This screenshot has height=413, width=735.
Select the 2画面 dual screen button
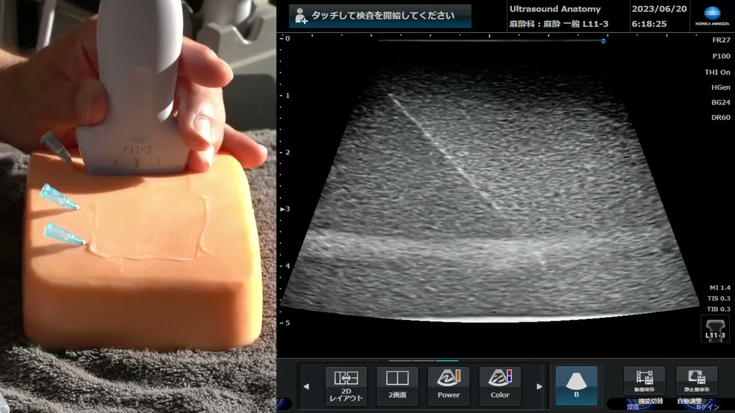pyautogui.click(x=397, y=385)
